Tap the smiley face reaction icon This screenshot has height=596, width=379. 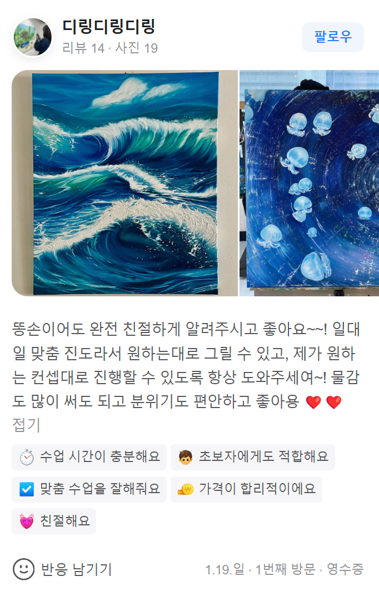click(x=23, y=569)
